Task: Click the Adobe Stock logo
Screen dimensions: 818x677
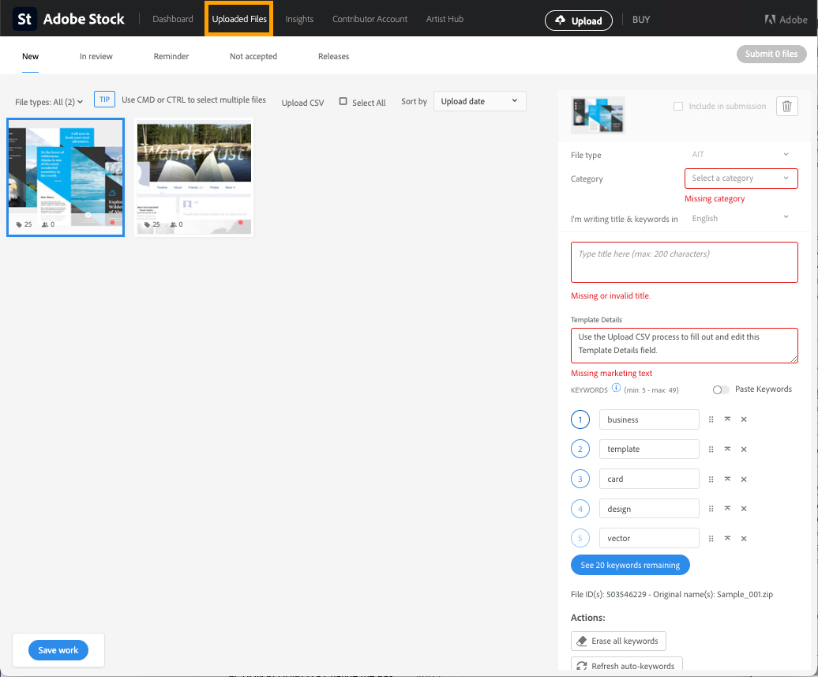Action: [x=69, y=19]
